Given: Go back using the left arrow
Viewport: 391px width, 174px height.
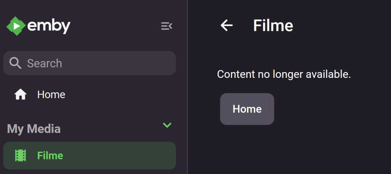Looking at the screenshot, I should point(226,25).
